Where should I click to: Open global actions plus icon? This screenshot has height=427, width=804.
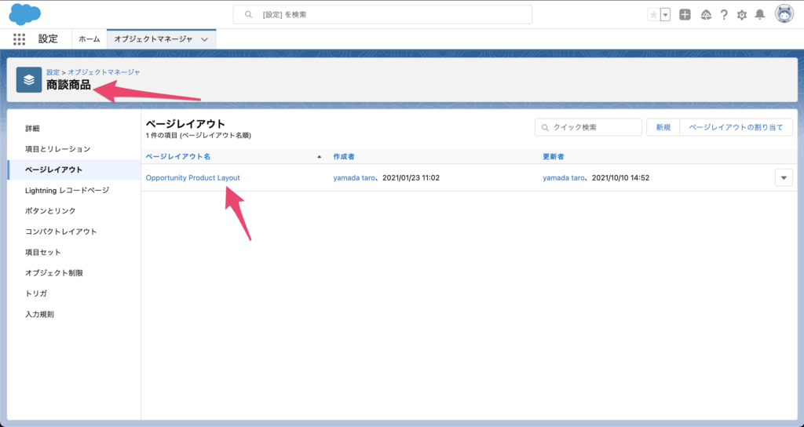pyautogui.click(x=685, y=15)
